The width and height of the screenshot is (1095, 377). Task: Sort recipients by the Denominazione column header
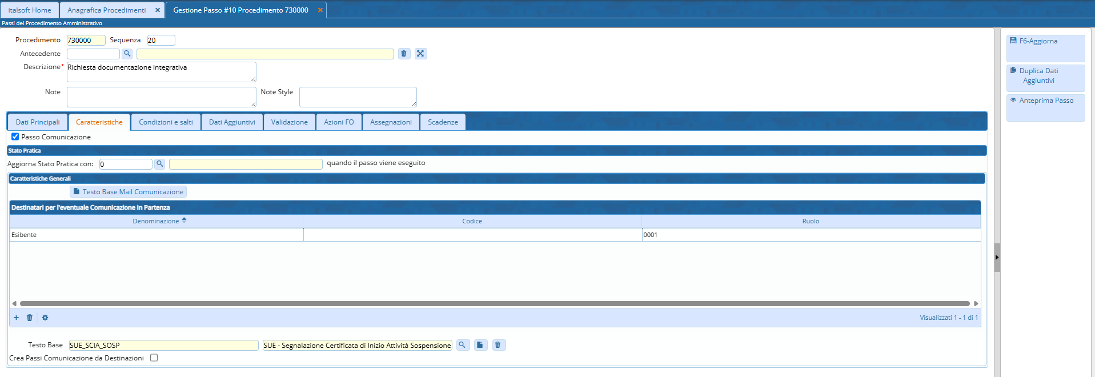156,221
